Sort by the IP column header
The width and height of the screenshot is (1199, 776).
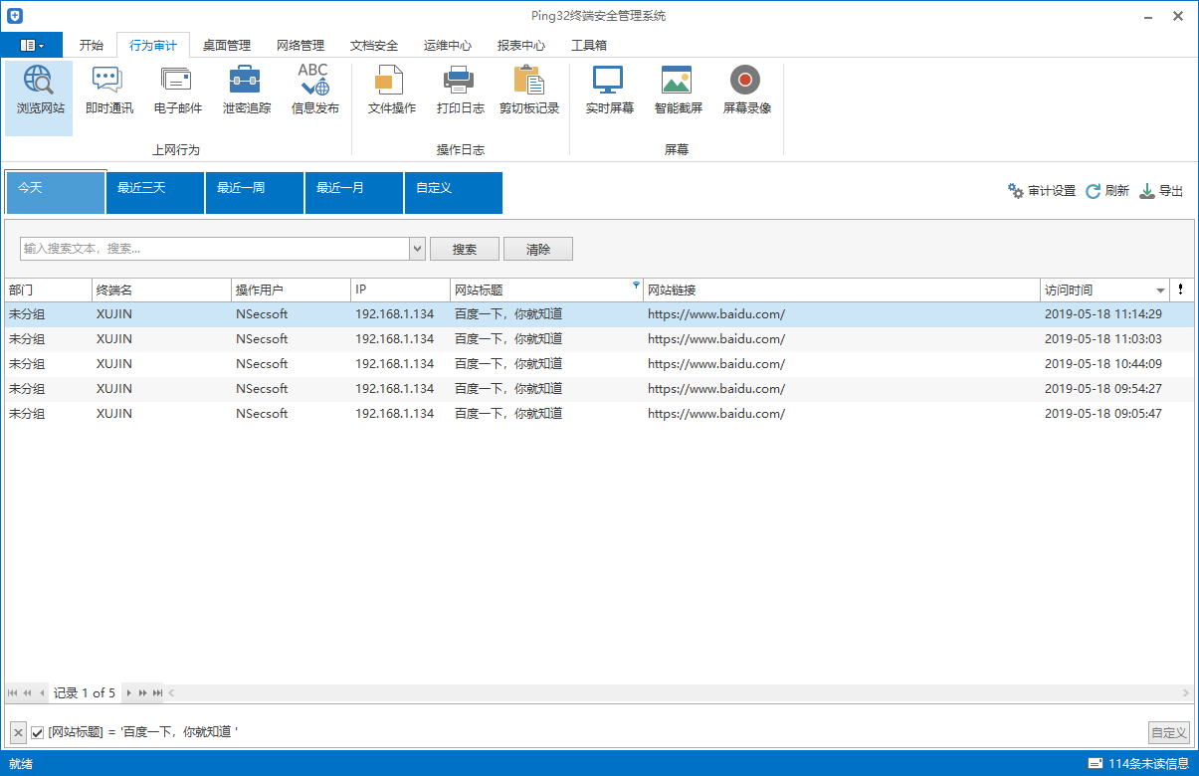[400, 290]
